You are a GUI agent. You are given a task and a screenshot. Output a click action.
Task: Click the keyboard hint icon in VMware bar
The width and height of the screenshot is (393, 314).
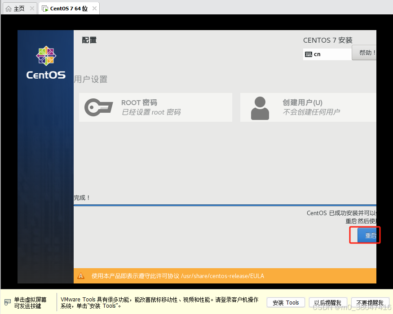pyautogui.click(x=8, y=302)
